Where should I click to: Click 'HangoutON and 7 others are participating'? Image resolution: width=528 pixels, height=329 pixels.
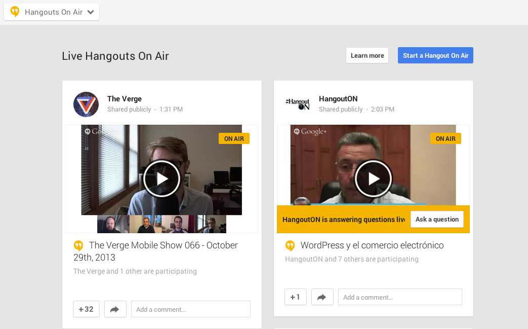(x=351, y=259)
